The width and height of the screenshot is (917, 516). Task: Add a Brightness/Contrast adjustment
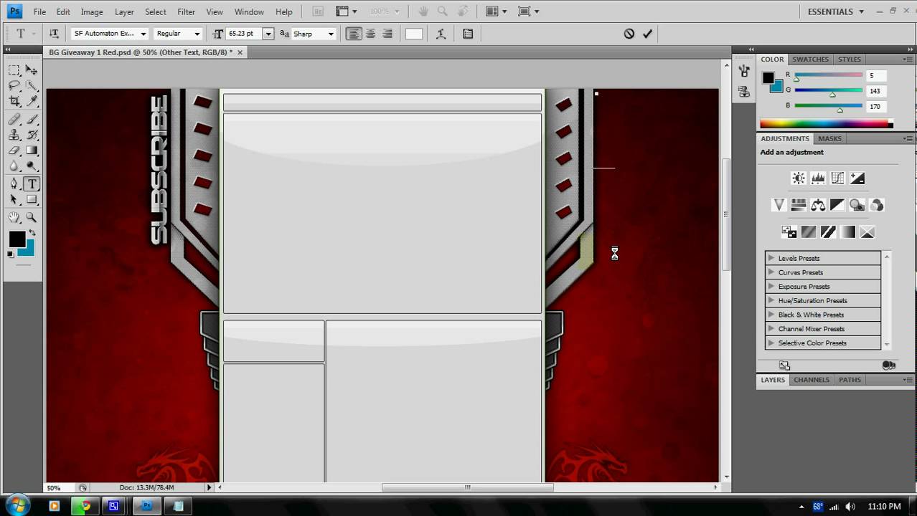coord(798,178)
